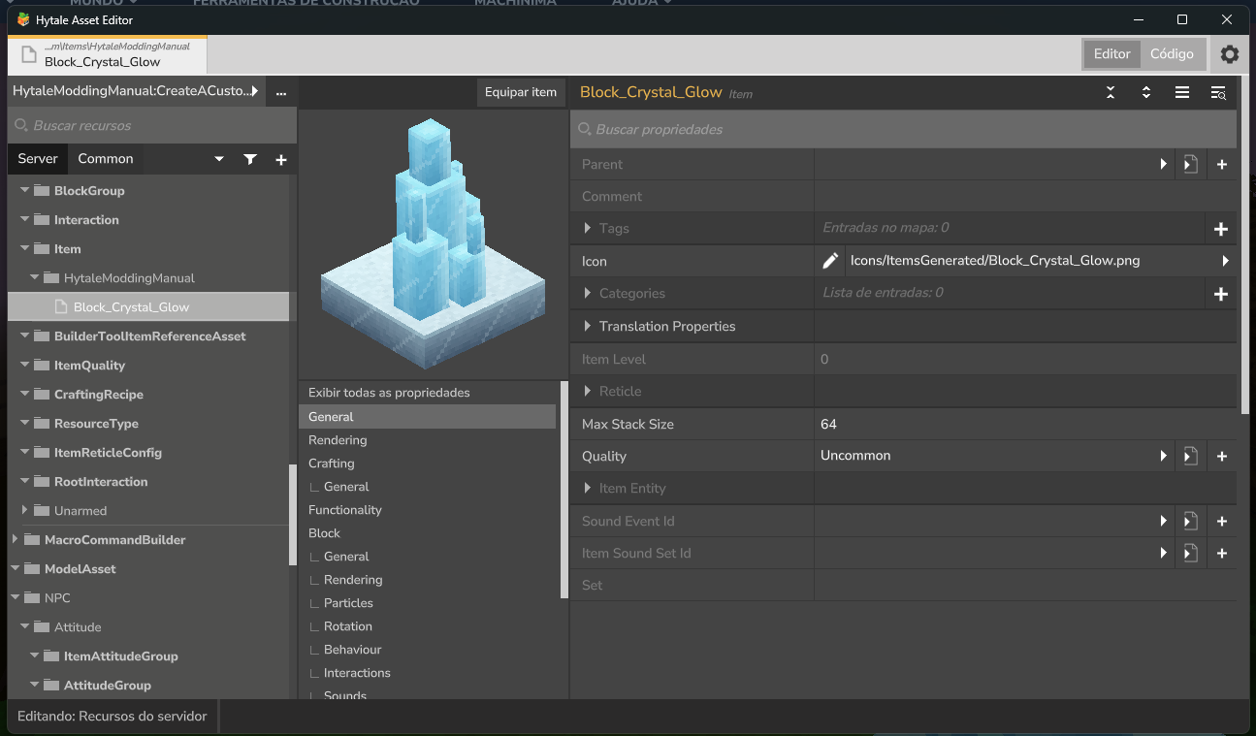1256x736 pixels.
Task: Click the plus icon on the Tags row
Action: coord(1221,228)
